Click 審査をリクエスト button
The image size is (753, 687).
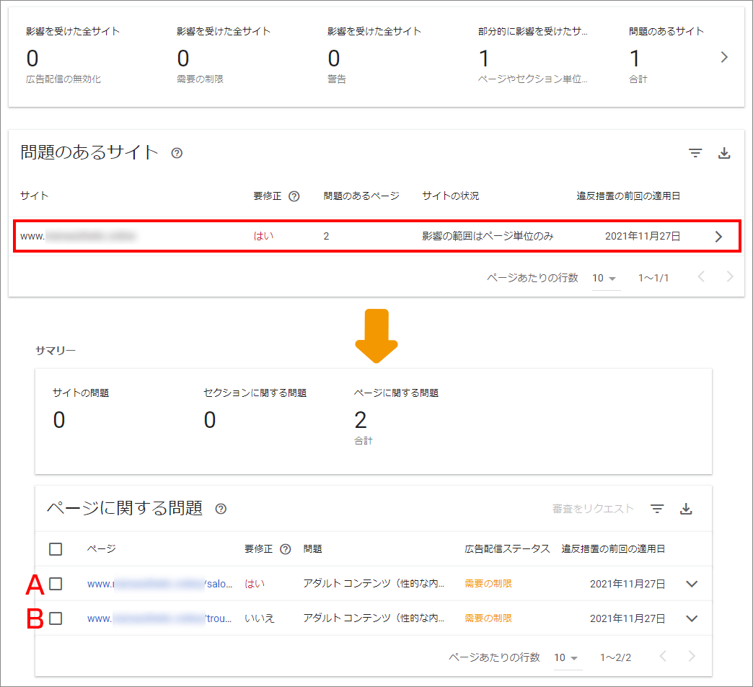(x=593, y=509)
